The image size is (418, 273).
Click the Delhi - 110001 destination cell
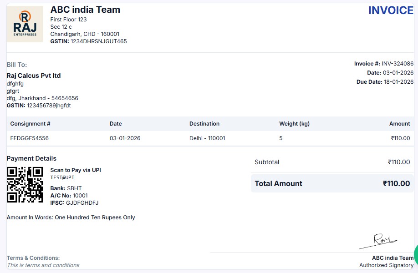(207, 138)
